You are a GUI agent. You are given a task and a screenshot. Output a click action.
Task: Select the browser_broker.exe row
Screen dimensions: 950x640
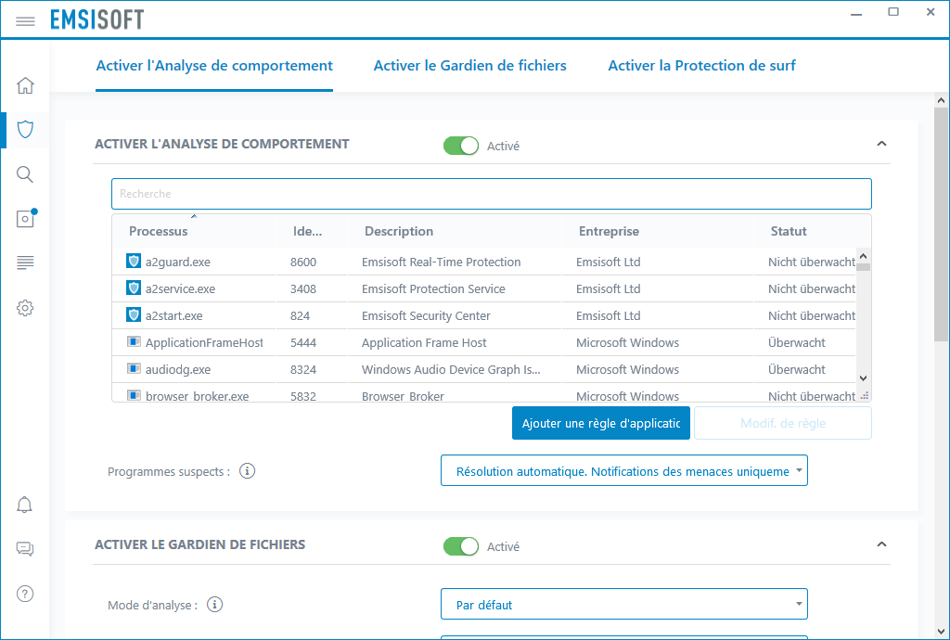click(x=483, y=393)
